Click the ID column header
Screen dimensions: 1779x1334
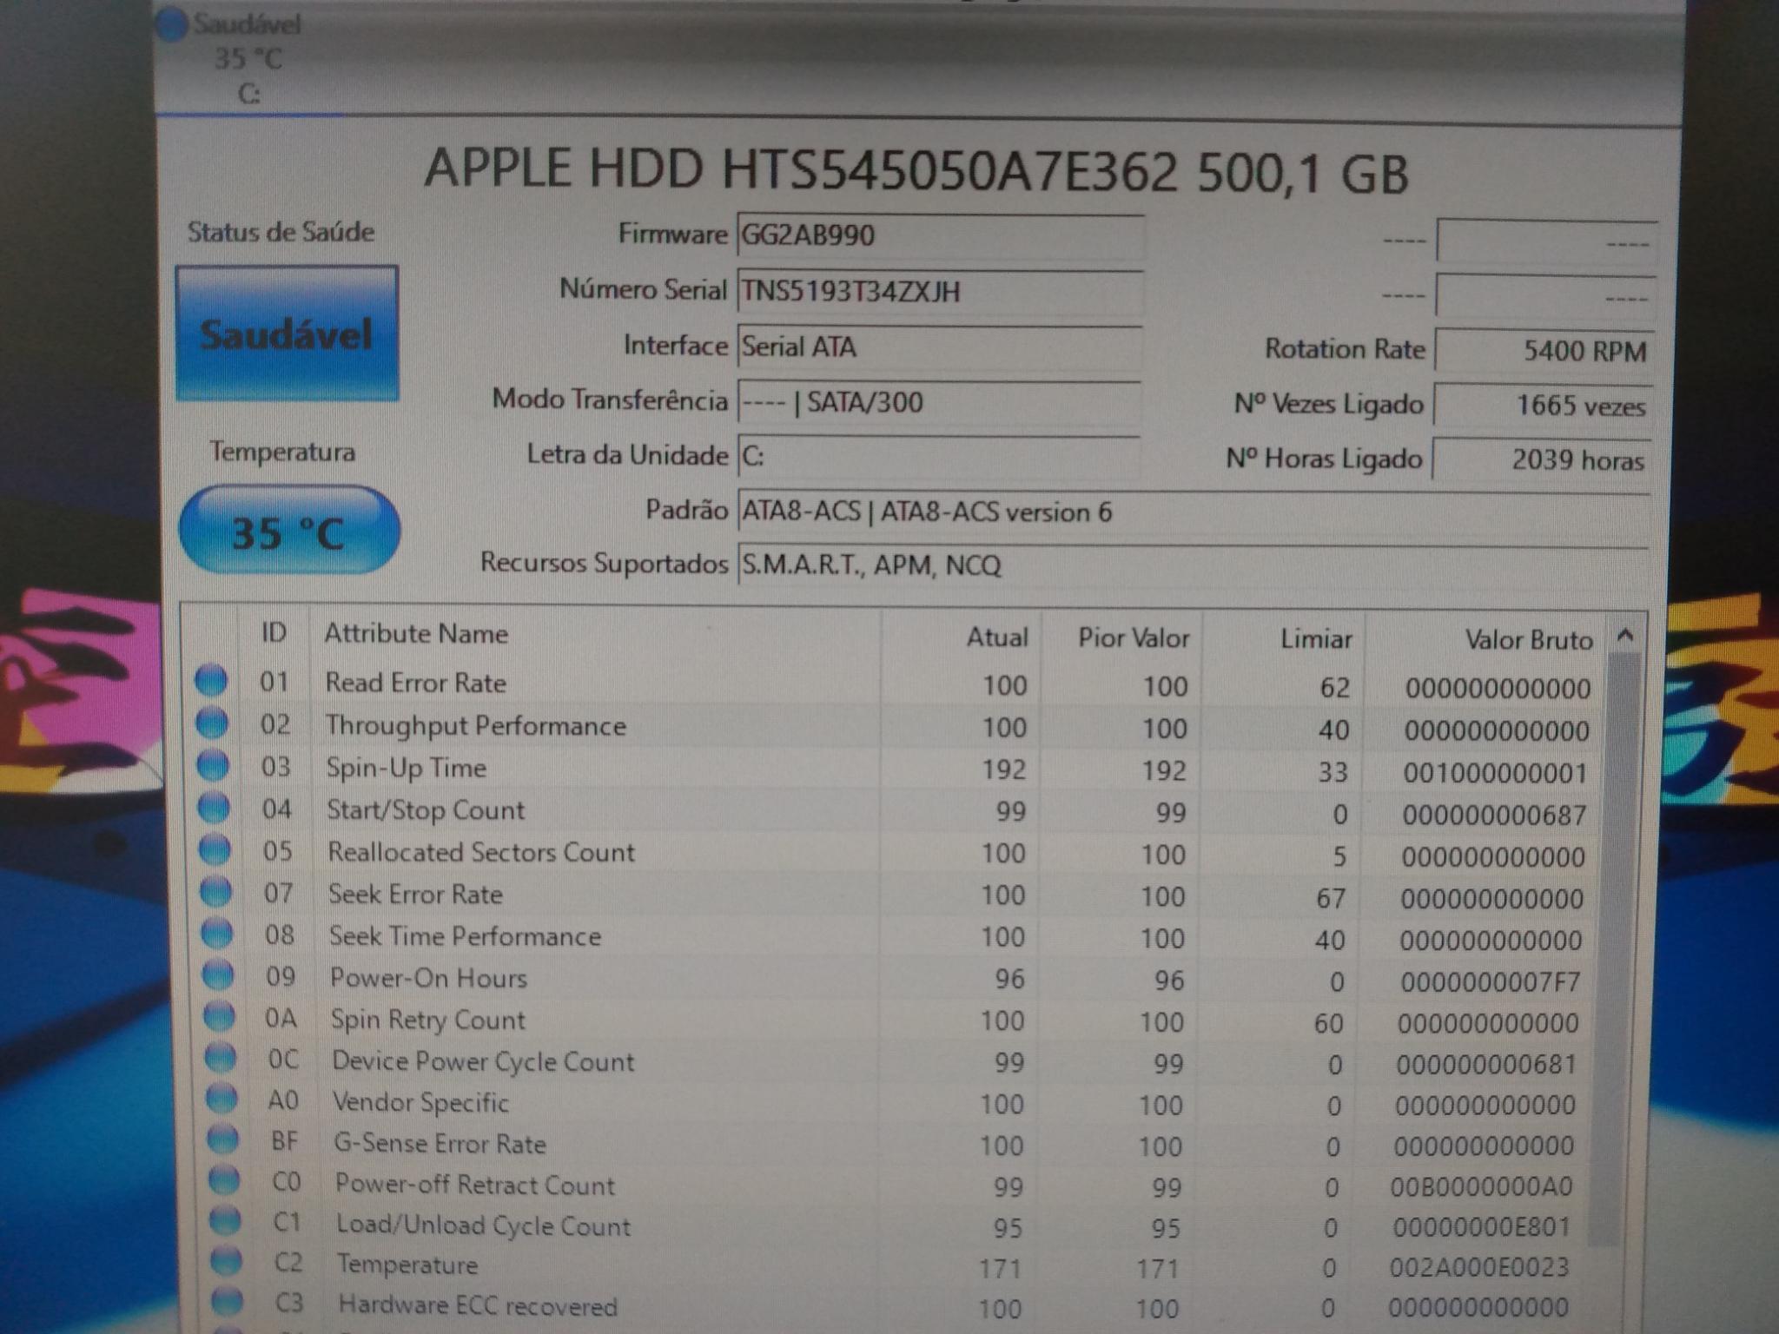274,633
